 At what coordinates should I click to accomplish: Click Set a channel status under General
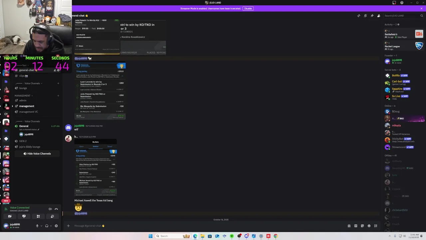pyautogui.click(x=29, y=129)
